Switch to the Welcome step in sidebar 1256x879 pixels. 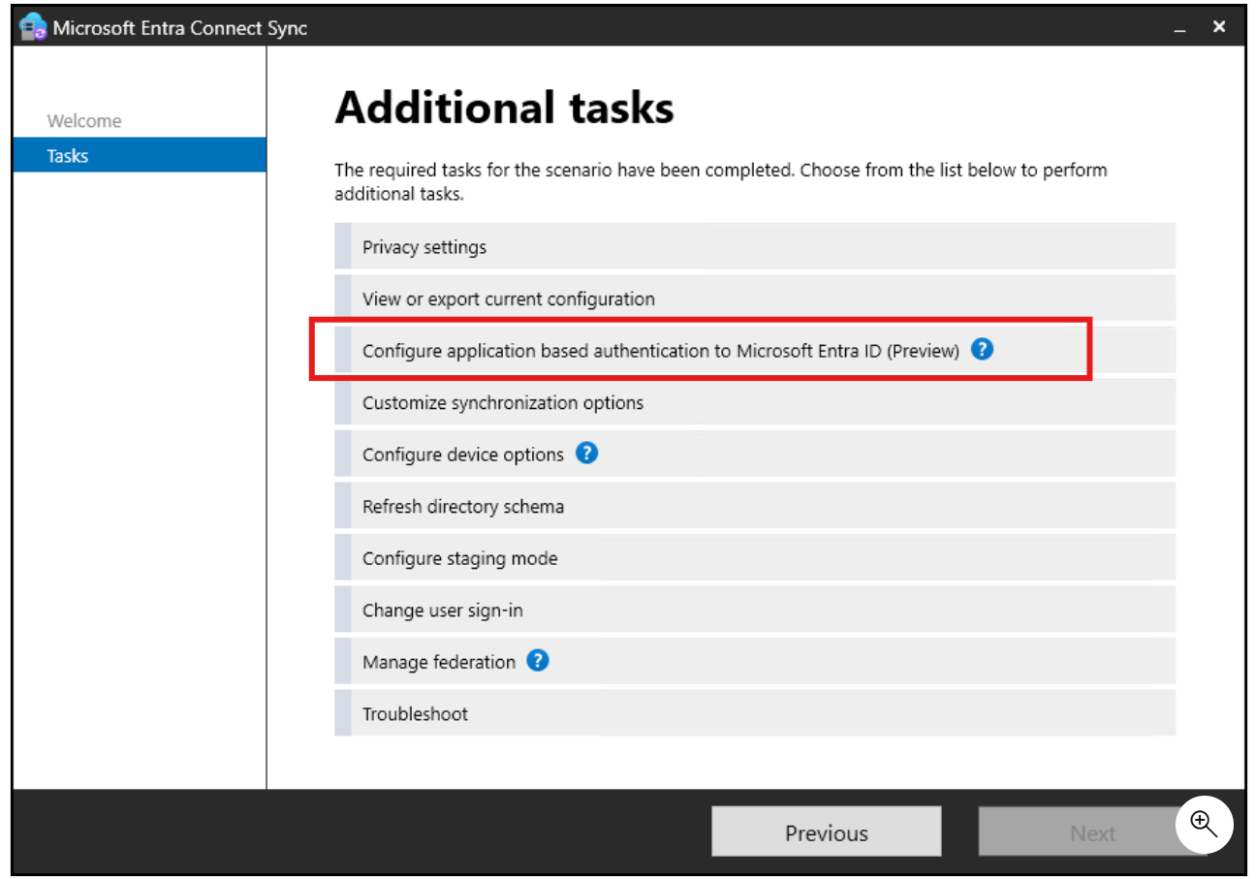pos(83,120)
